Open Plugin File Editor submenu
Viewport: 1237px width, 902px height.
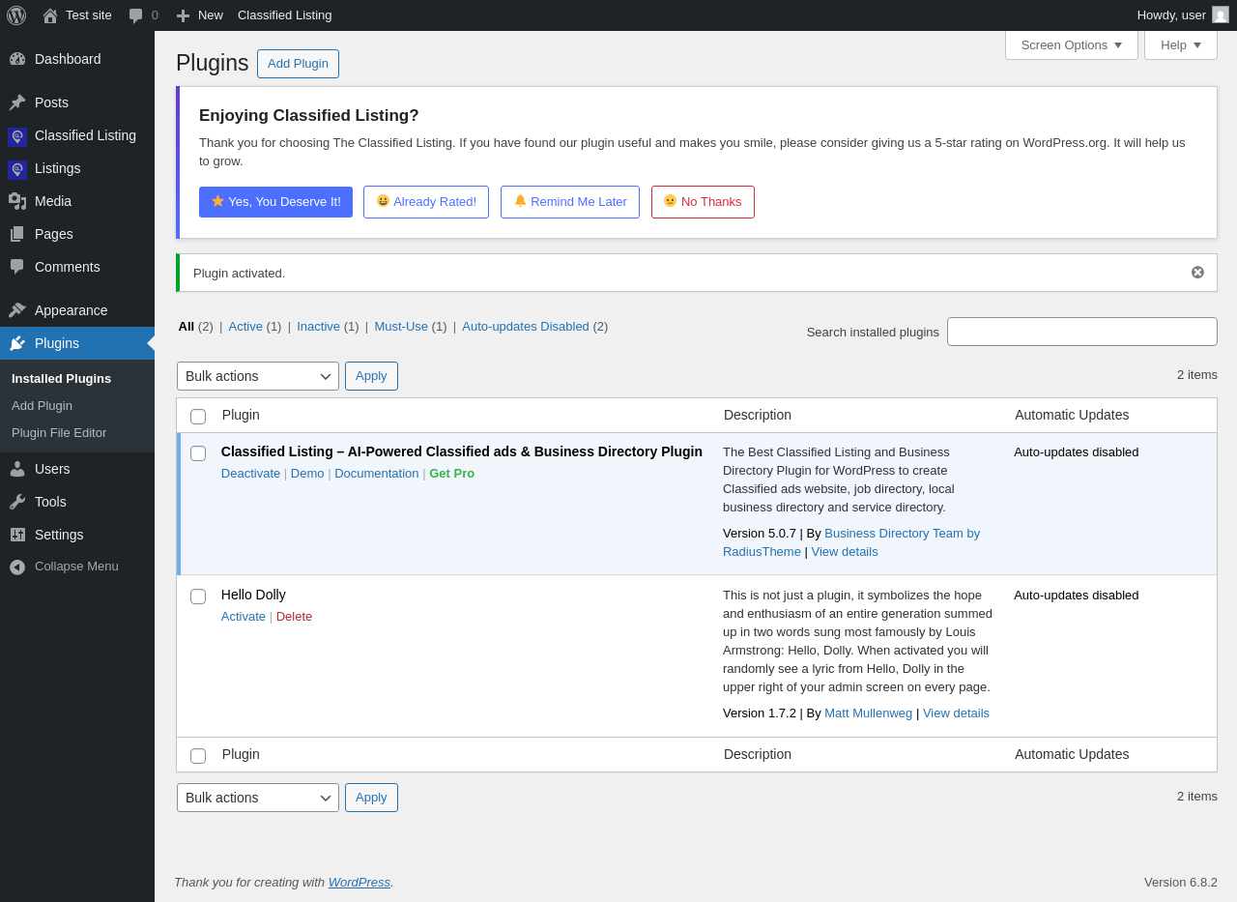tap(59, 433)
